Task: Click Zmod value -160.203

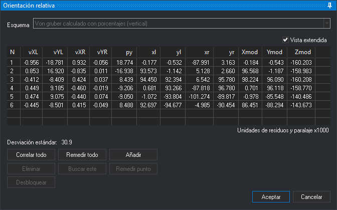Action: pos(301,63)
